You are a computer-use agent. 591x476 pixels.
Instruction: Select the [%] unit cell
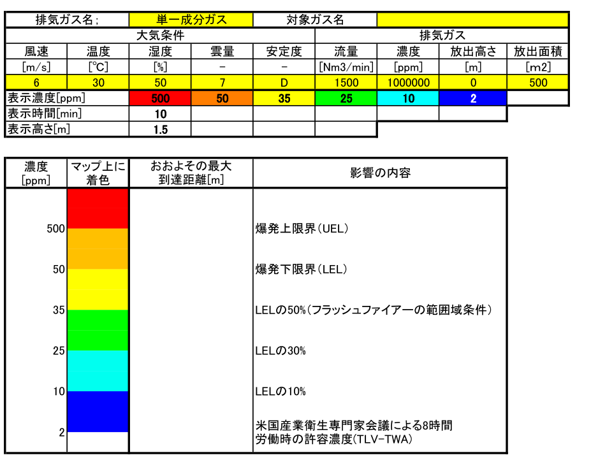pos(160,67)
